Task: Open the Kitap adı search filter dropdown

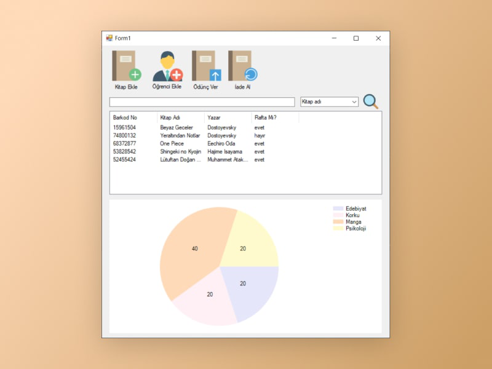Action: (329, 101)
